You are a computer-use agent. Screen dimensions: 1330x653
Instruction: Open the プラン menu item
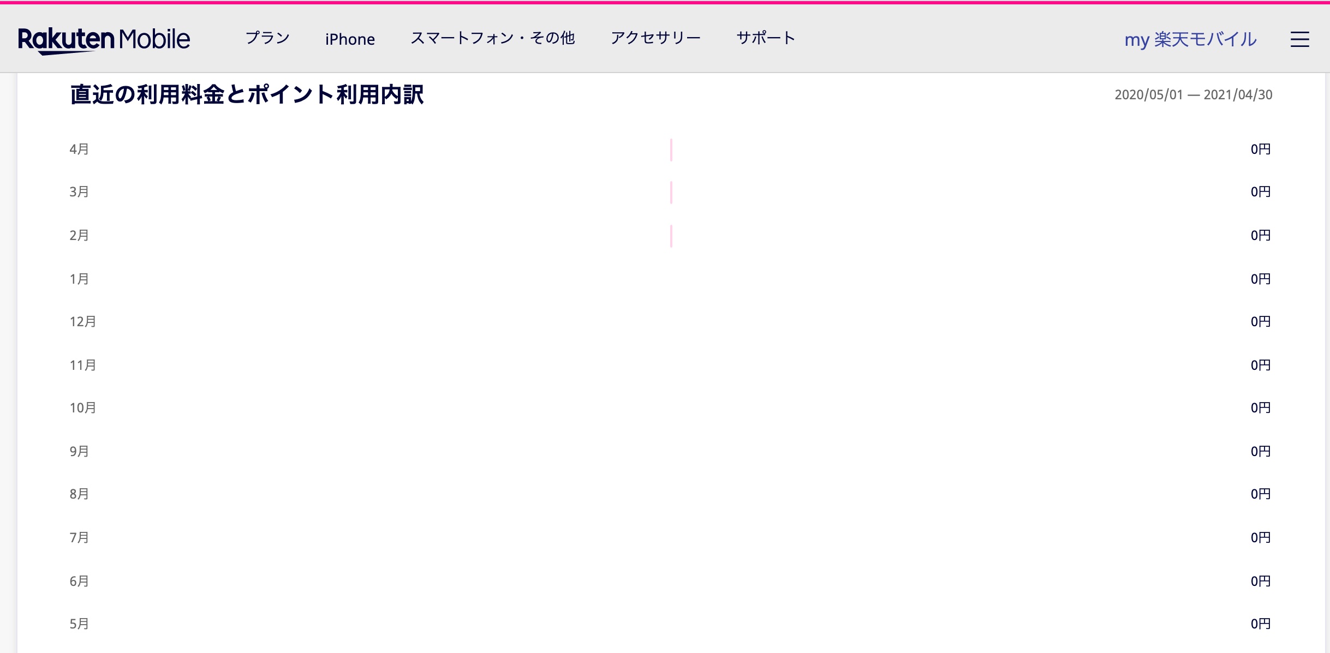[x=267, y=38]
